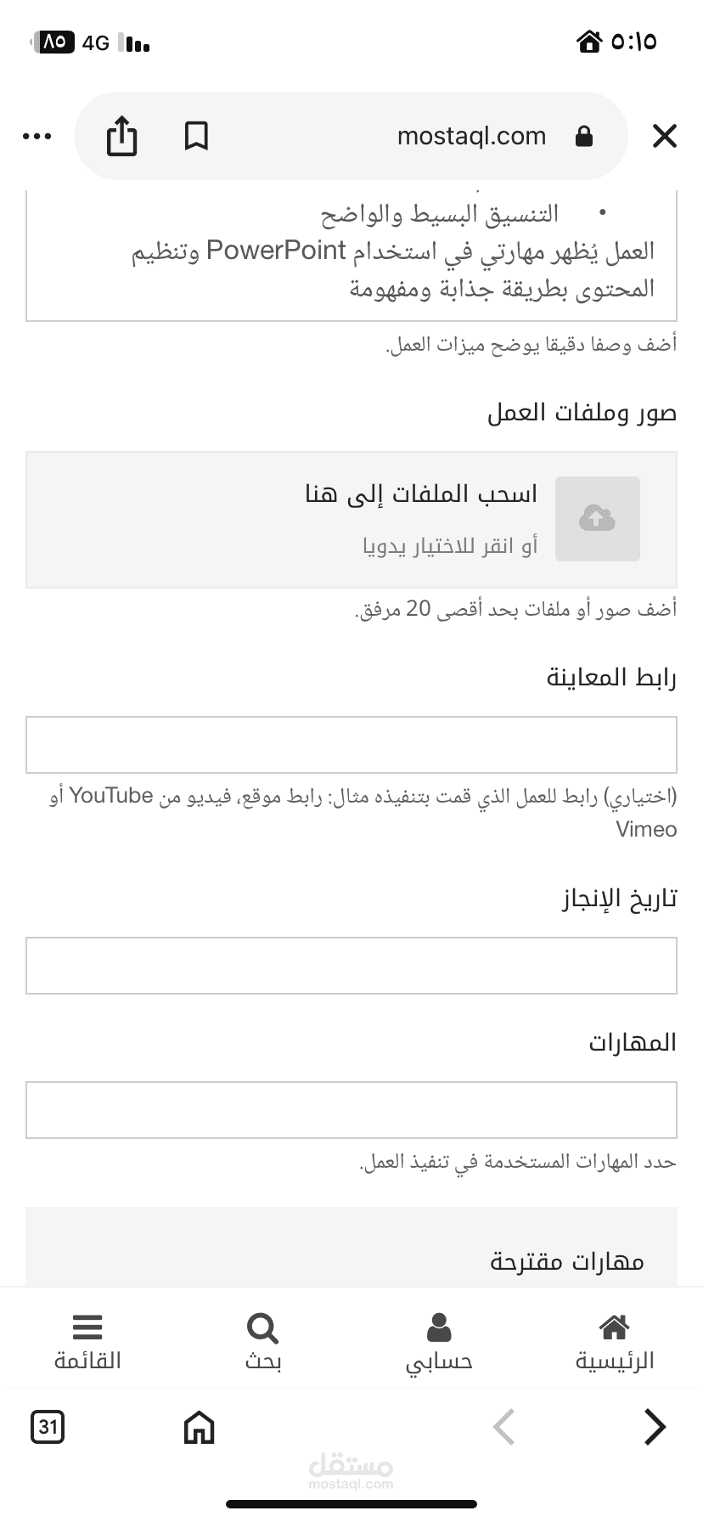The height and width of the screenshot is (1522, 703).
Task: Tap the greyed browser back arrow
Action: pyautogui.click(x=504, y=1427)
